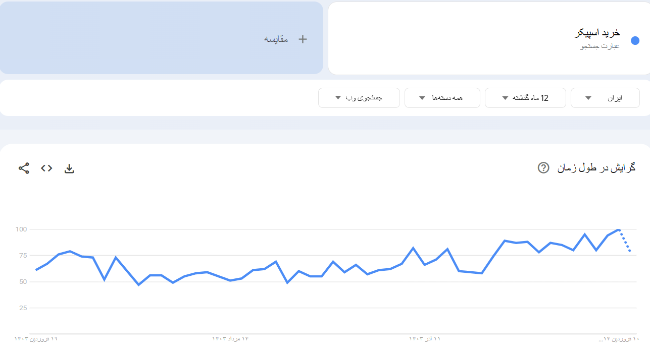Screen dimensions: 650x356
Task: Click the مقایسه compare button
Action: coord(276,39)
